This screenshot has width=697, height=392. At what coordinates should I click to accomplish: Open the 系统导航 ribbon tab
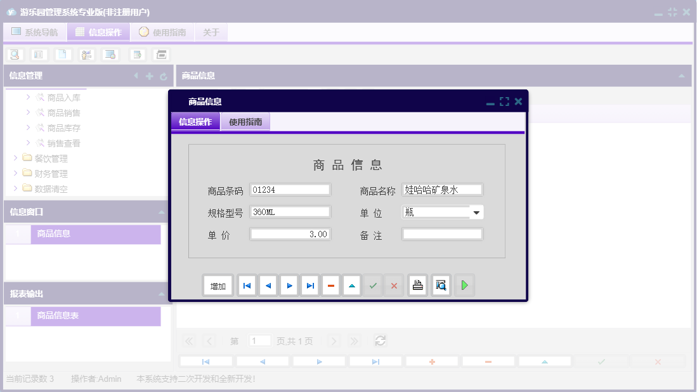tap(35, 32)
